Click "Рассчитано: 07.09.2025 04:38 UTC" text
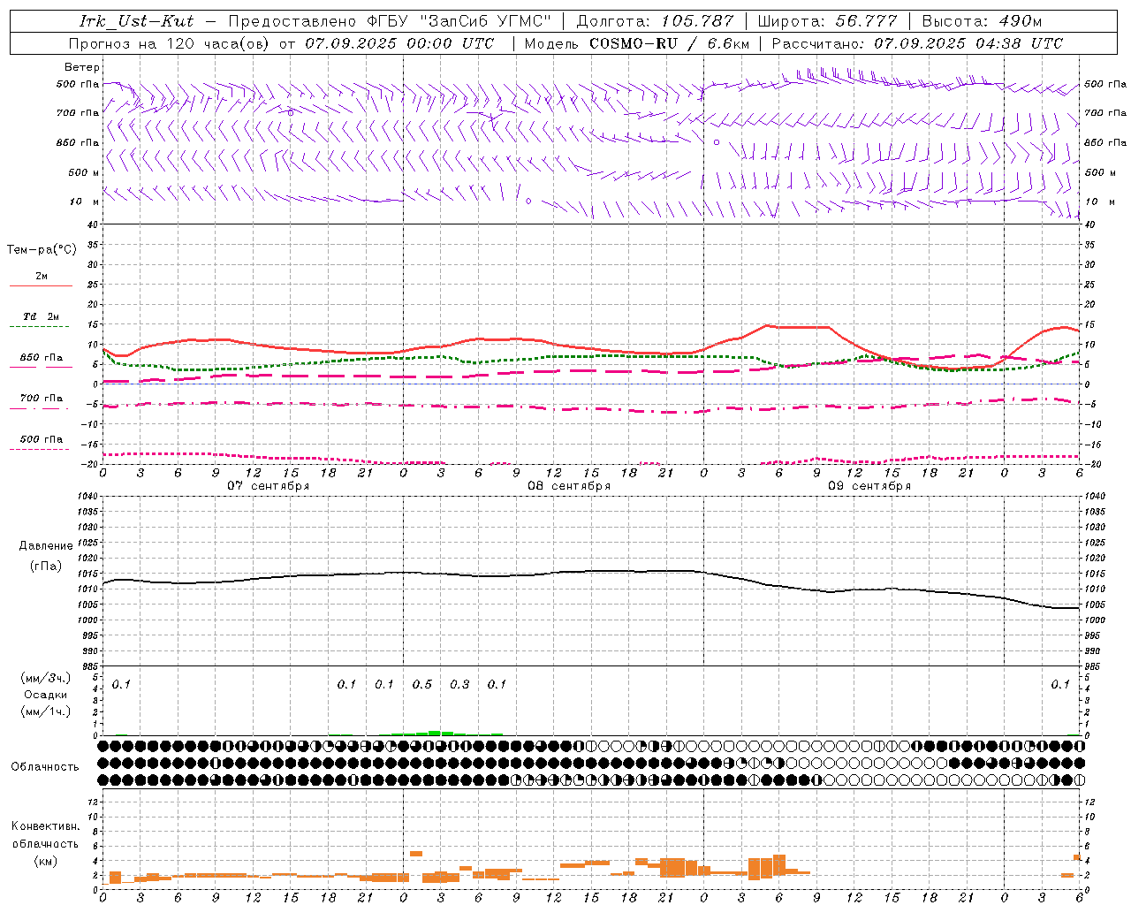The image size is (1131, 905). pos(917,43)
